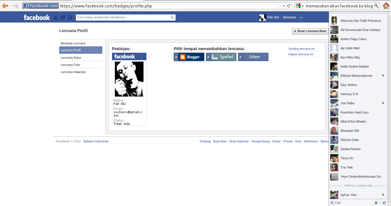Chat with Mhei N'tuh Mheike
Image resolution: width=391 pixels, height=206 pixels.
pyautogui.click(x=357, y=121)
